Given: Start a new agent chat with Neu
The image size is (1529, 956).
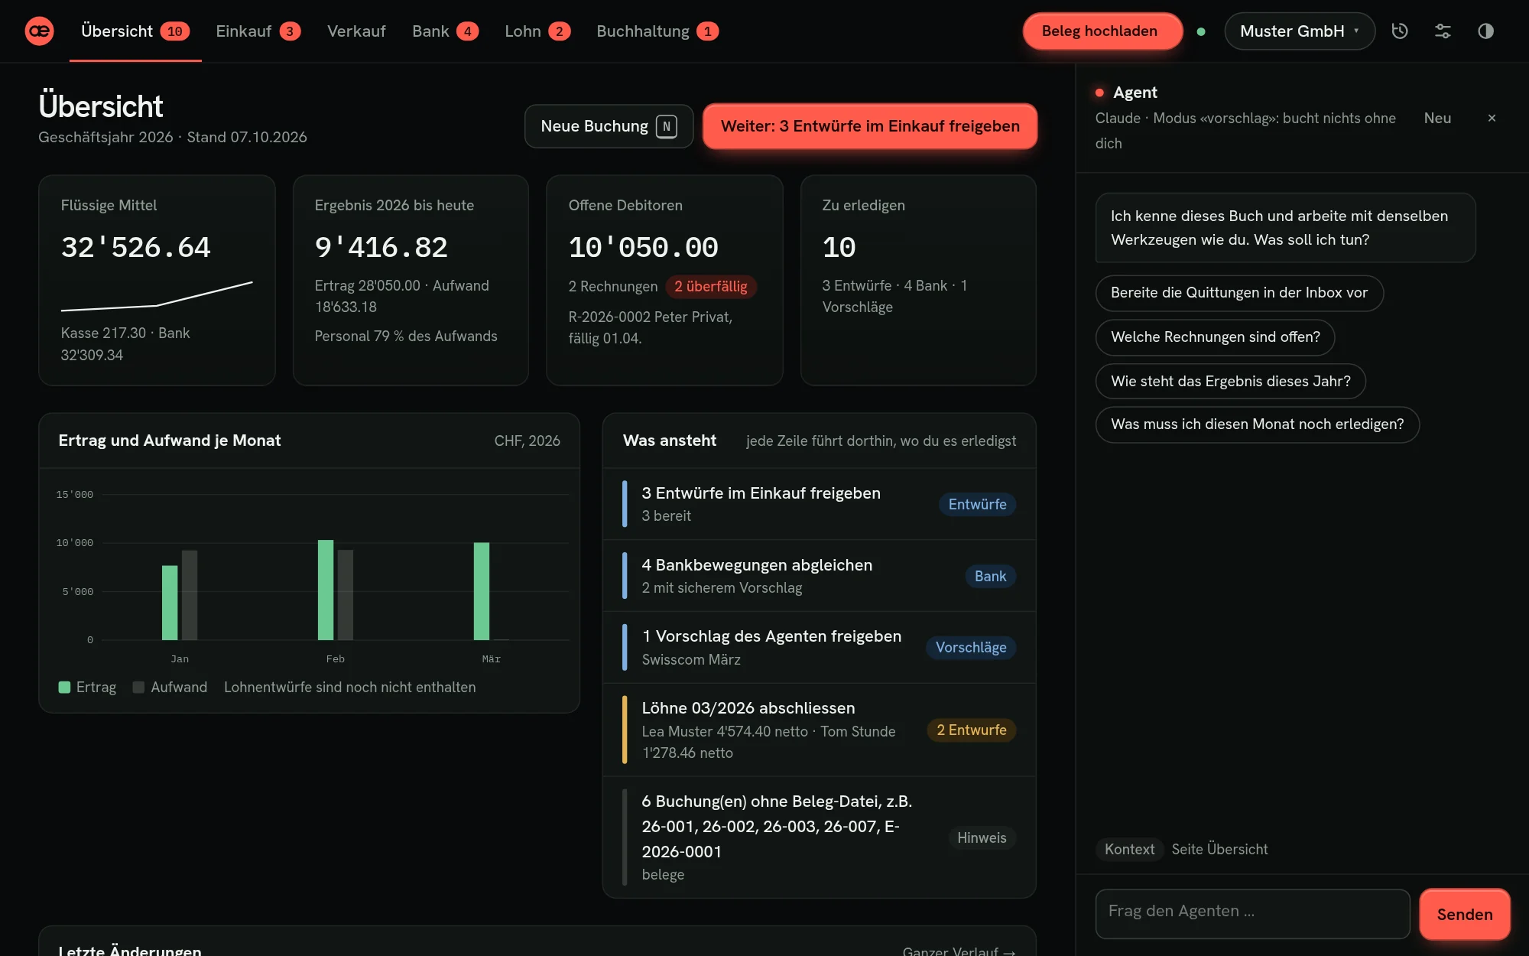Looking at the screenshot, I should (1437, 118).
